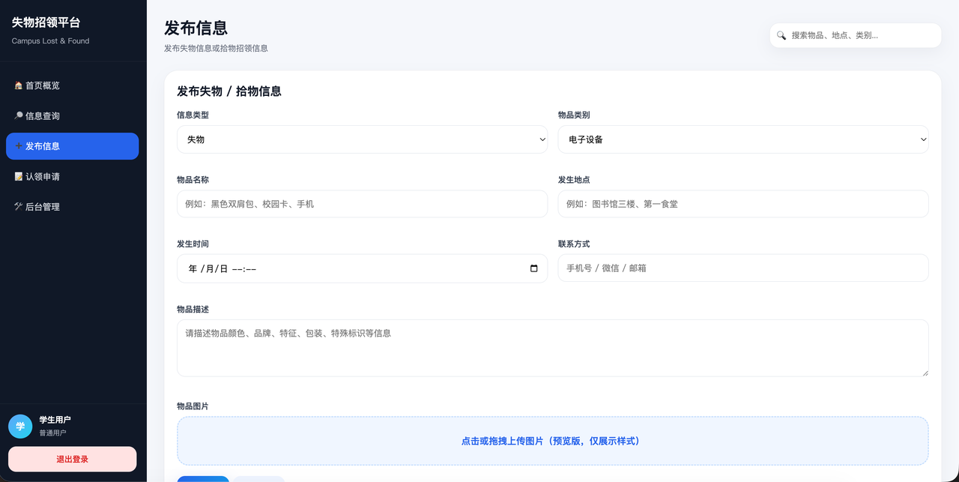Click the search magnifier icon
The width and height of the screenshot is (959, 482).
(781, 35)
